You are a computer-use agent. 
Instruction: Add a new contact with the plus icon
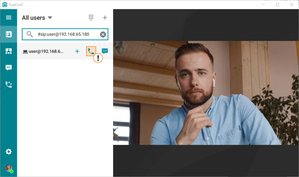click(105, 17)
